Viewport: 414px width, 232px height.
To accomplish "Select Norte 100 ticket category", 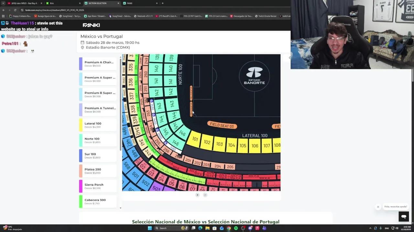I will tap(98, 140).
